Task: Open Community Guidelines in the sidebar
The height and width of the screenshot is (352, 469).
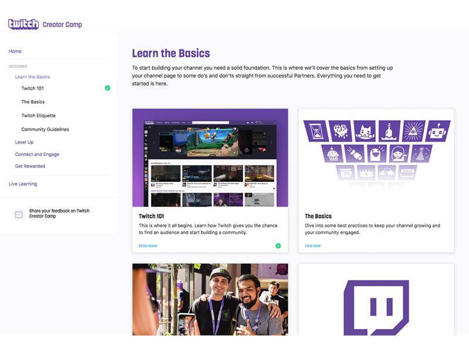Action: point(45,129)
